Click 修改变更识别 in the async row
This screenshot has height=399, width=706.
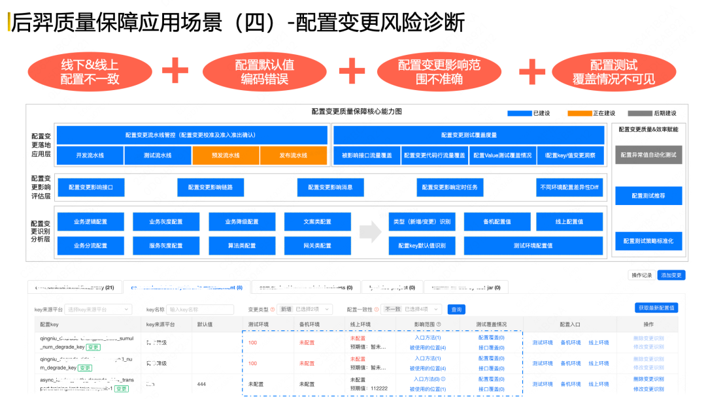tap(649, 389)
